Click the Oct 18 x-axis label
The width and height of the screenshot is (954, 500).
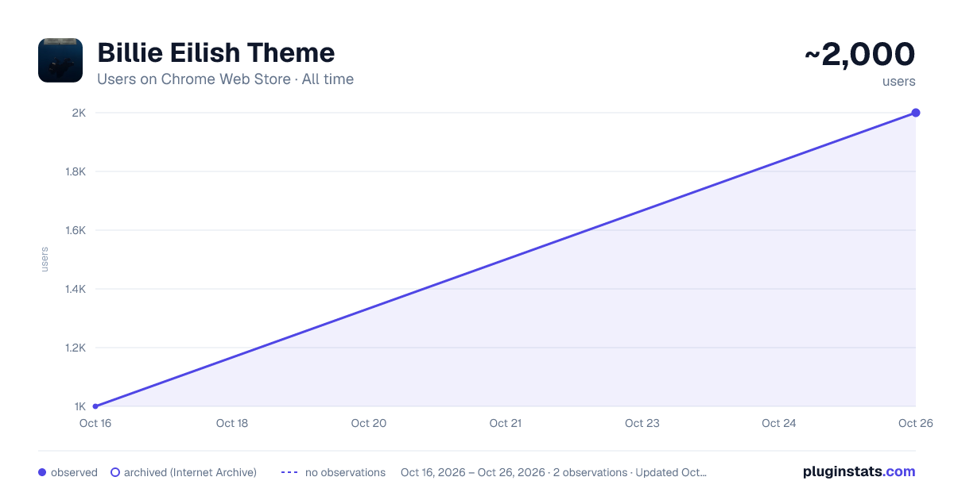point(232,423)
